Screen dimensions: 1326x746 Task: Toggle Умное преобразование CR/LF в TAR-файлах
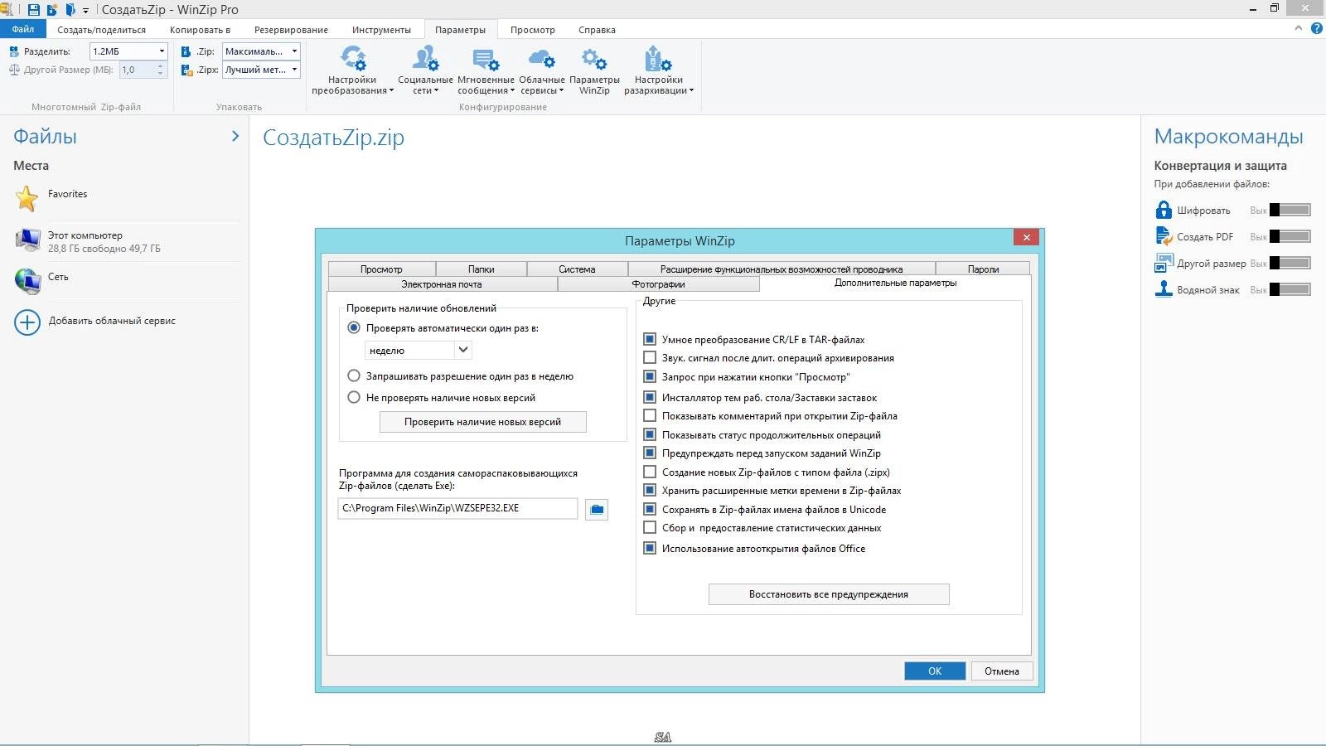click(650, 339)
